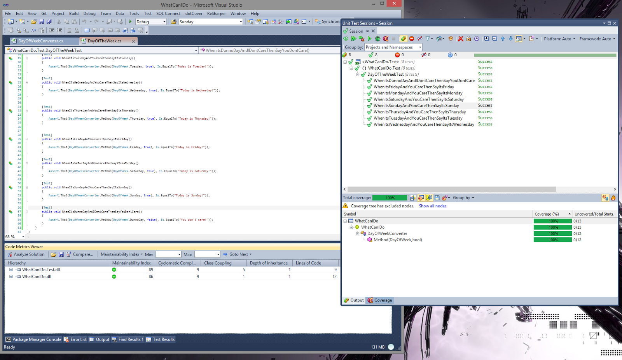
Task: Click Cut scissors icon in toolbar
Action: point(59,22)
